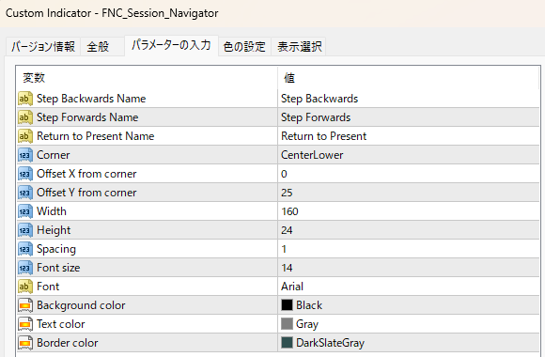Click the color icon next to Border color
This screenshot has width=545, height=357.
tap(25, 343)
